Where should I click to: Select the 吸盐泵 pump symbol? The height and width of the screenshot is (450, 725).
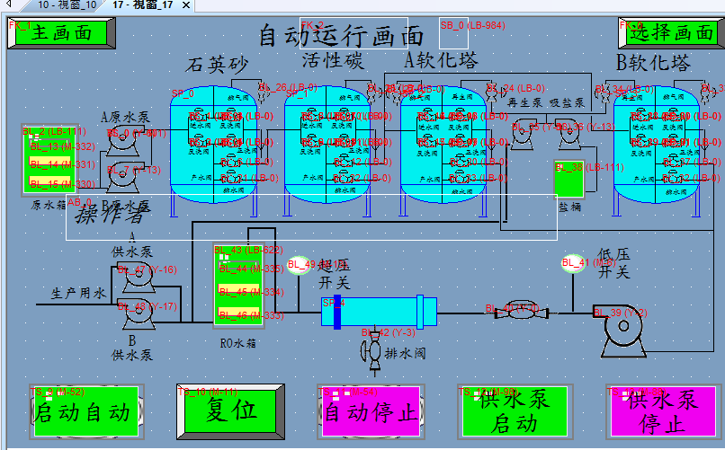[568, 133]
